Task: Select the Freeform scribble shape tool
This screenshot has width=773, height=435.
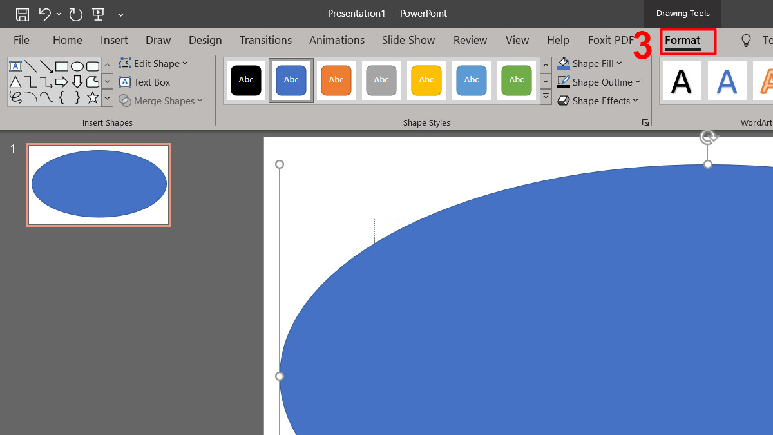Action: [17, 97]
